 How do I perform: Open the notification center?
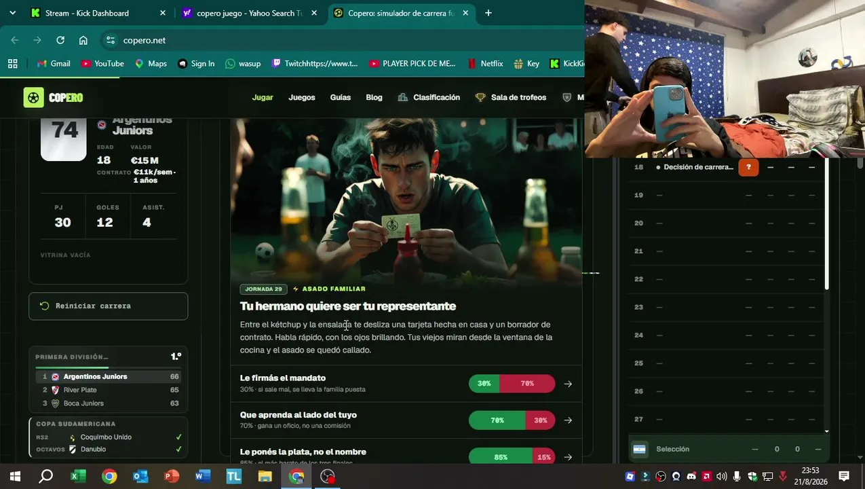click(844, 476)
